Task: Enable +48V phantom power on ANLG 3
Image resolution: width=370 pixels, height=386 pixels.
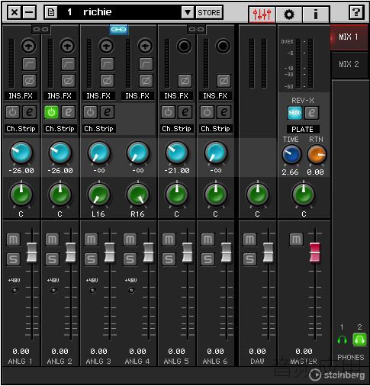Action: click(x=92, y=290)
